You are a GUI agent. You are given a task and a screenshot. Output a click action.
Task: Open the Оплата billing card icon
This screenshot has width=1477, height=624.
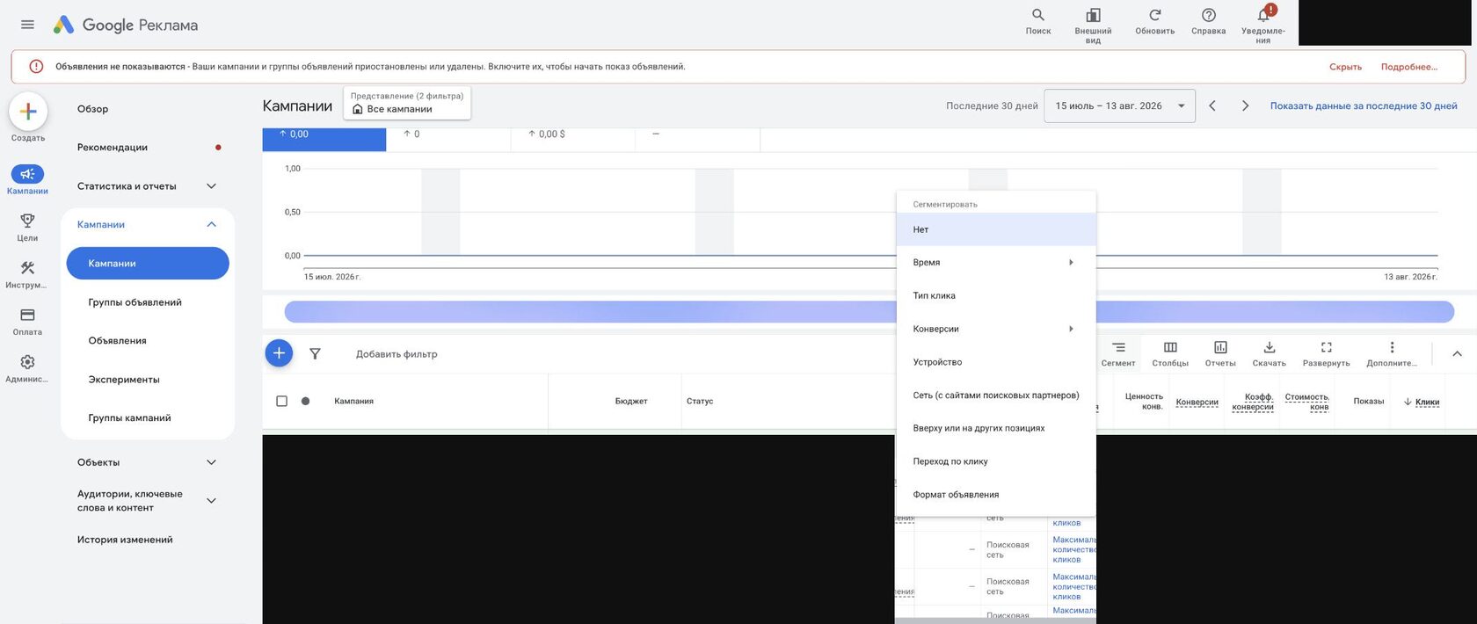tap(27, 315)
